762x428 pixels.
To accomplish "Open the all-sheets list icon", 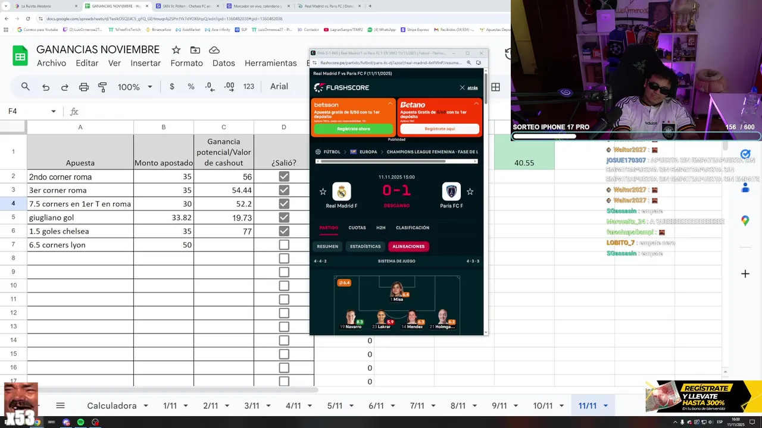I will 60,406.
